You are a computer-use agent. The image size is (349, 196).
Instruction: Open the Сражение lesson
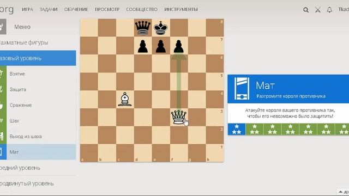click(x=38, y=105)
